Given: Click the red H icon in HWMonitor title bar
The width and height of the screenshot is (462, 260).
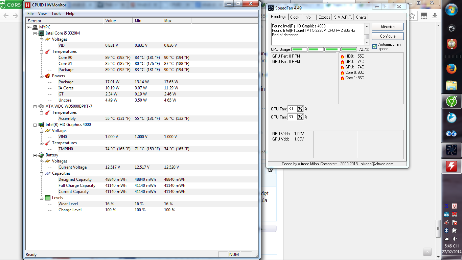Looking at the screenshot, I should (28, 5).
